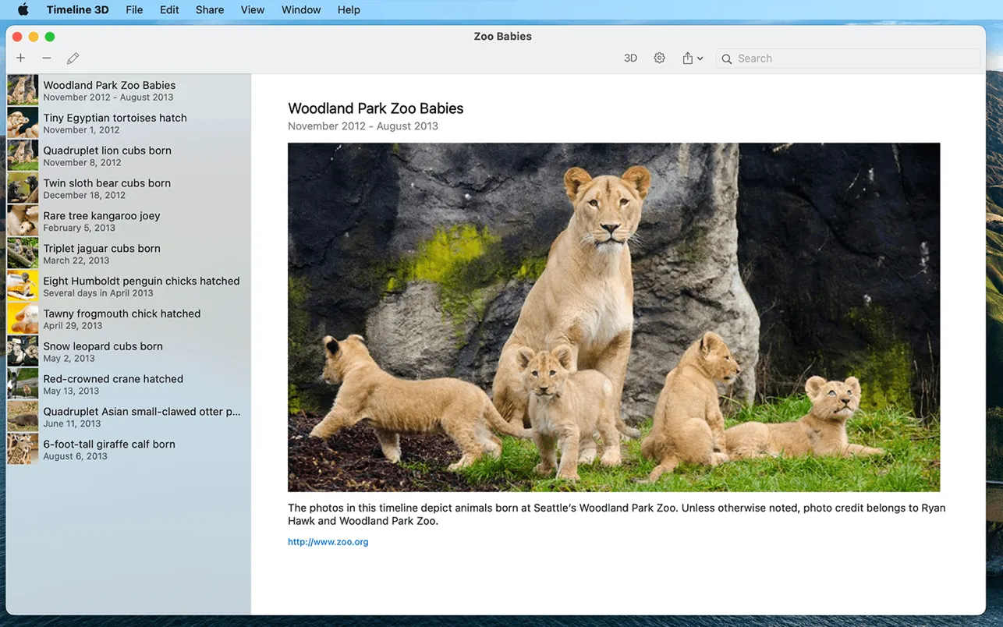The image size is (1003, 627).
Task: Click the giraffe calf event thumbnail
Action: (x=23, y=448)
